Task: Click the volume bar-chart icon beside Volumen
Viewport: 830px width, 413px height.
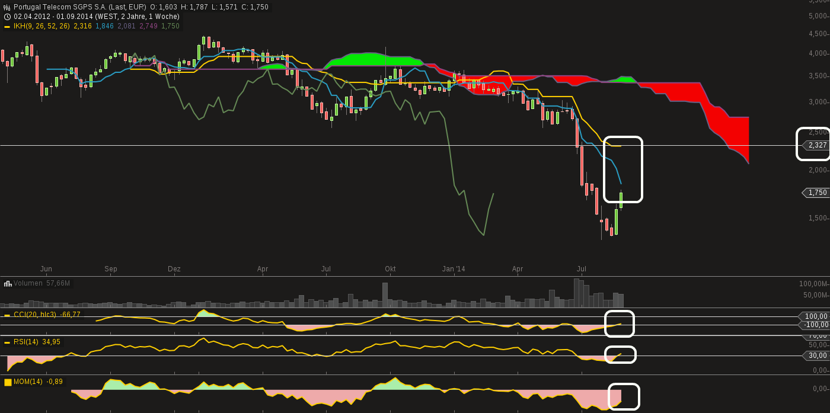Action: 8,284
